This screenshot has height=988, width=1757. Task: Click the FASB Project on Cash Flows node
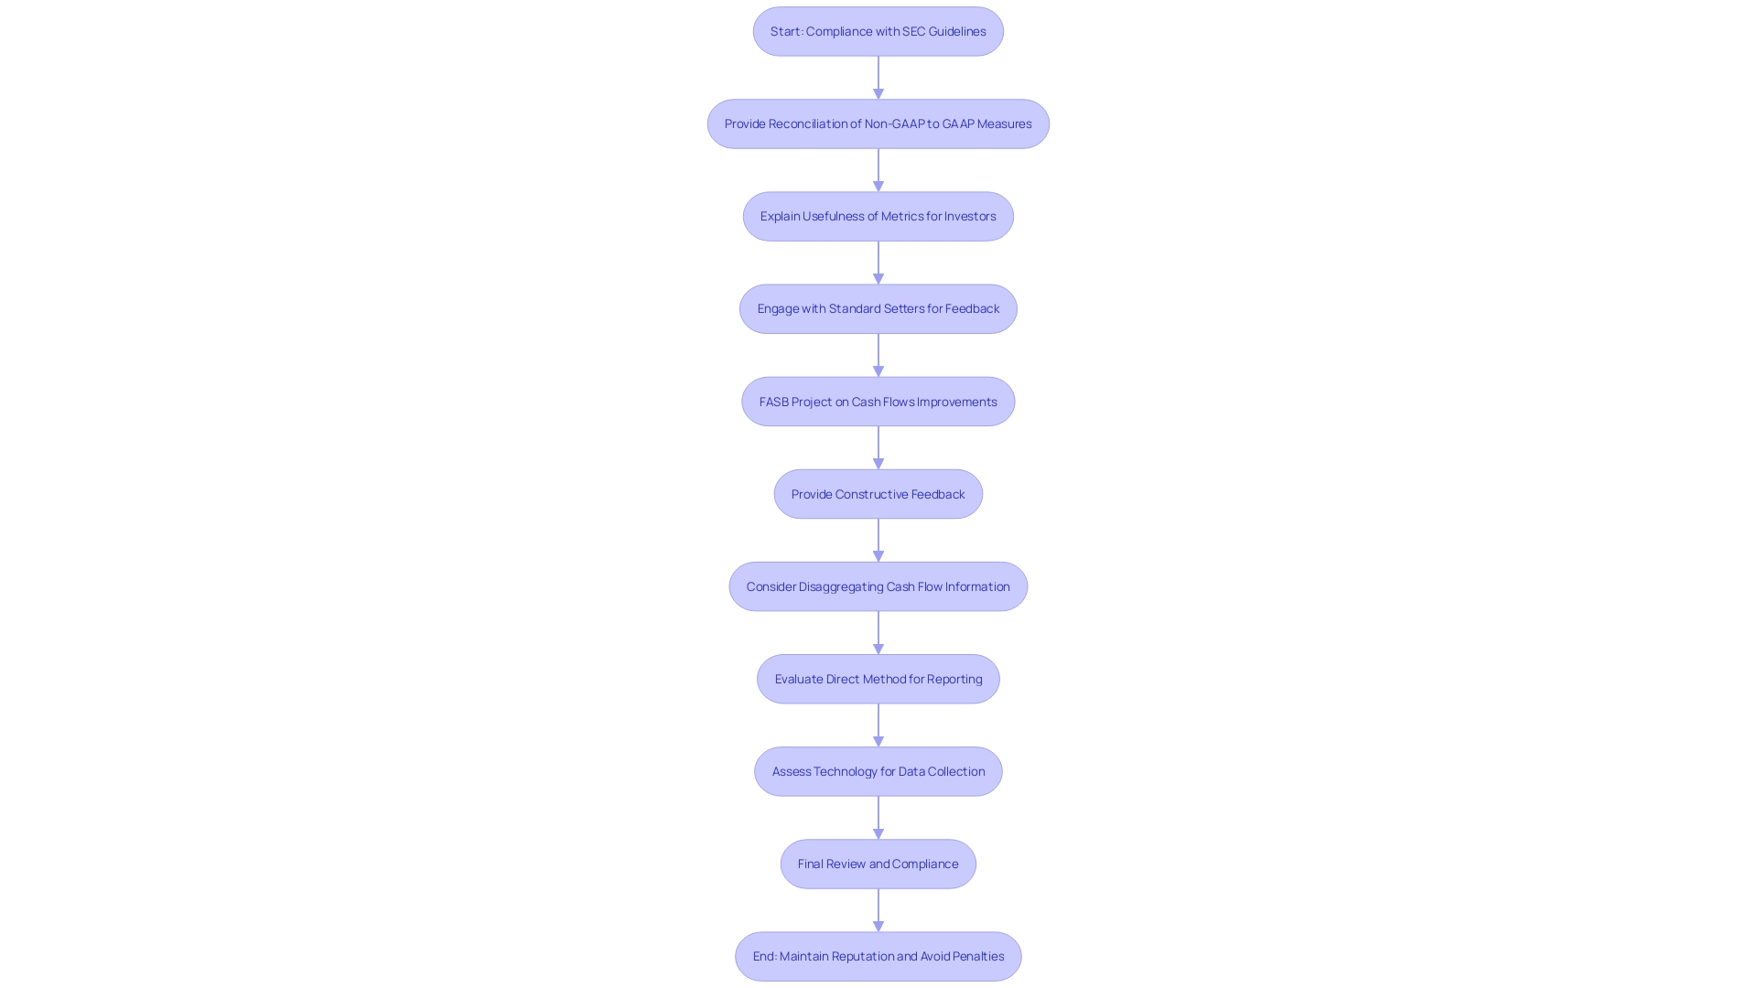[x=878, y=401]
